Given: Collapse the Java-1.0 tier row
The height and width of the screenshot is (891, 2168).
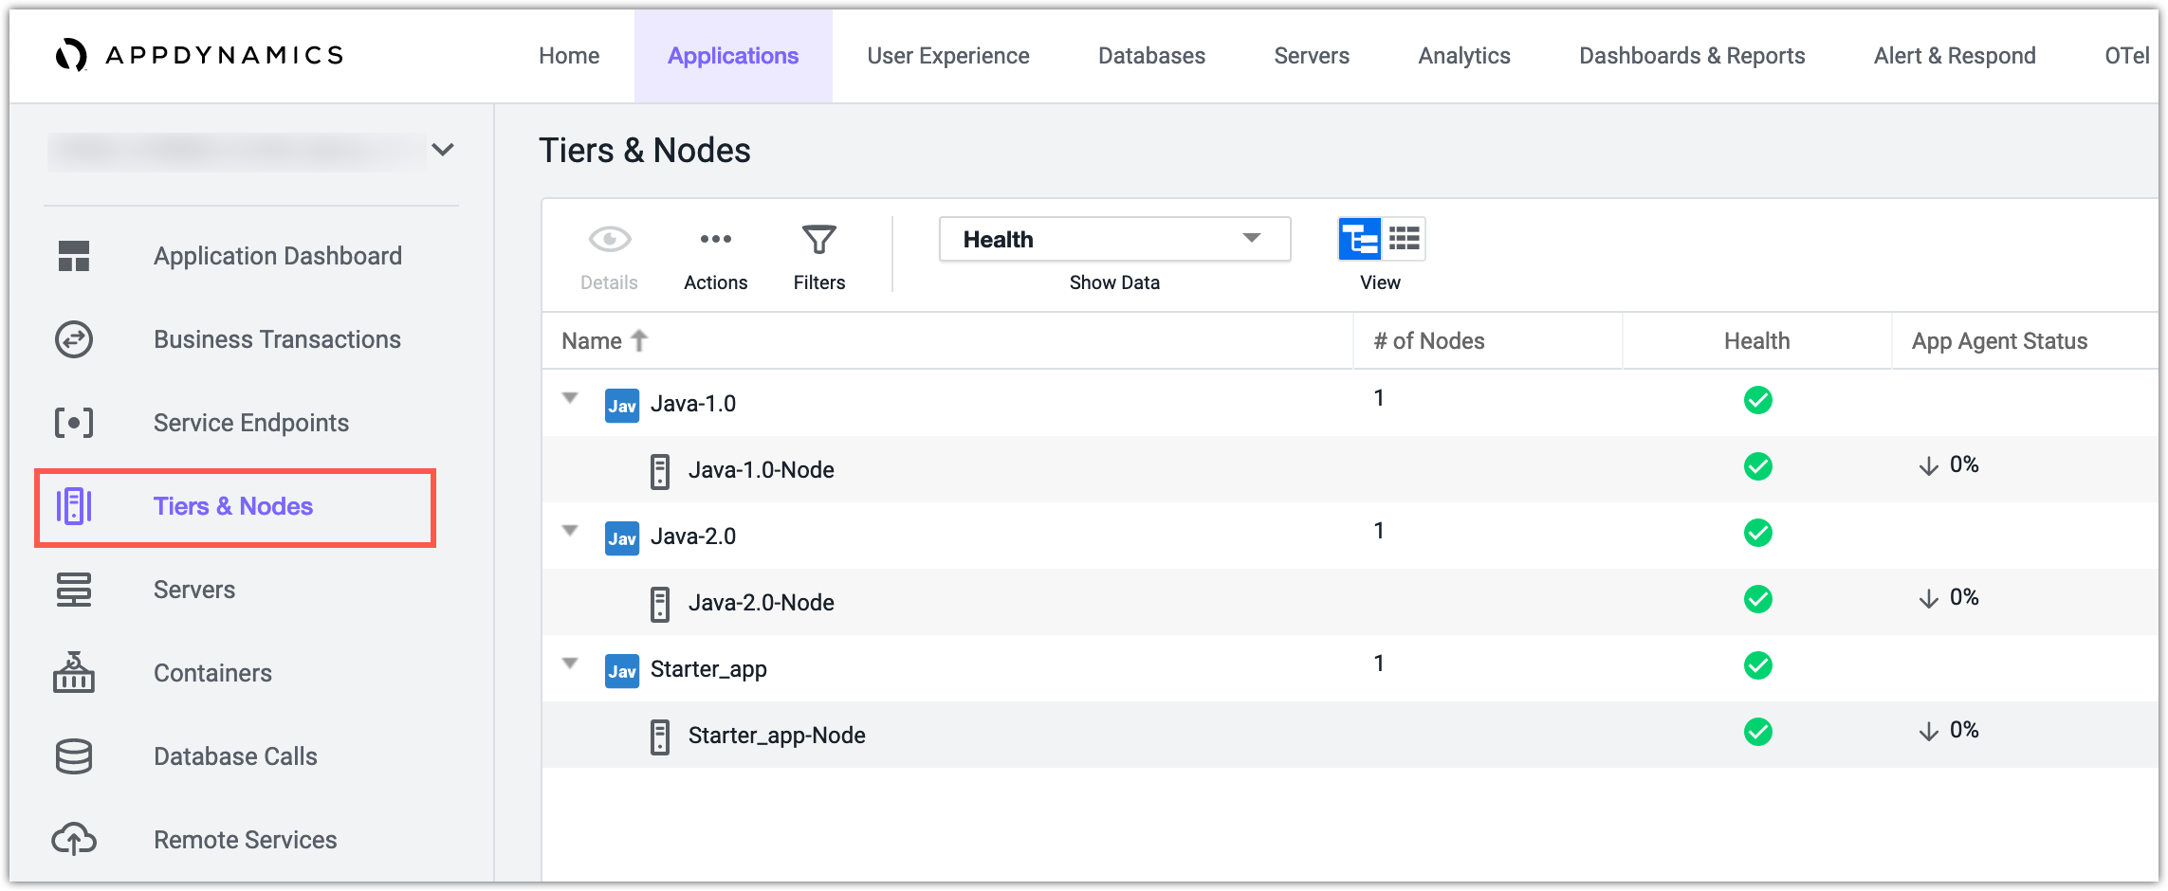Looking at the screenshot, I should [x=570, y=398].
